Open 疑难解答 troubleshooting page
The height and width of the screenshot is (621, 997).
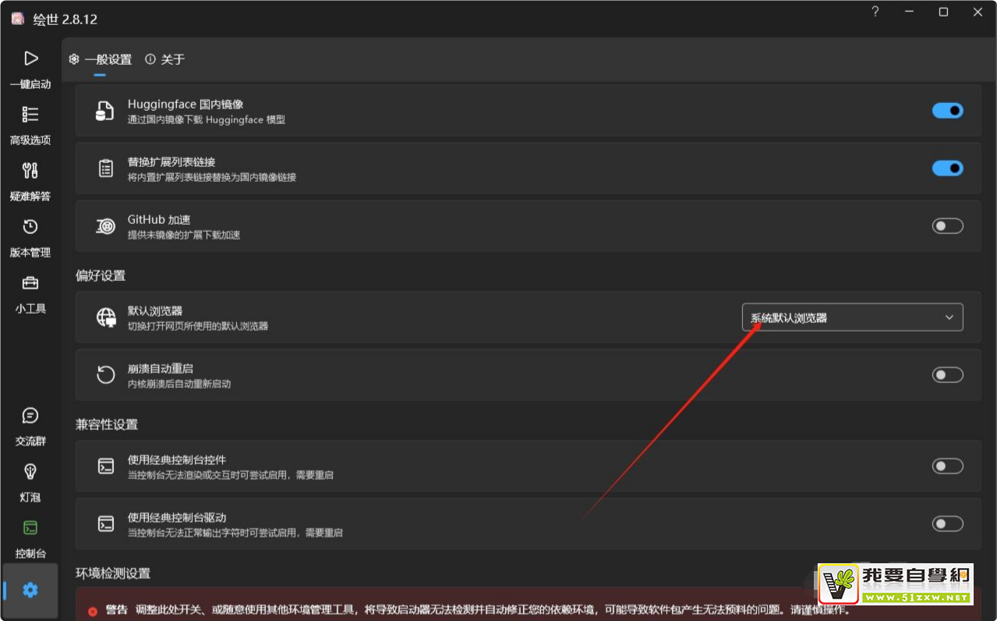[x=30, y=180]
